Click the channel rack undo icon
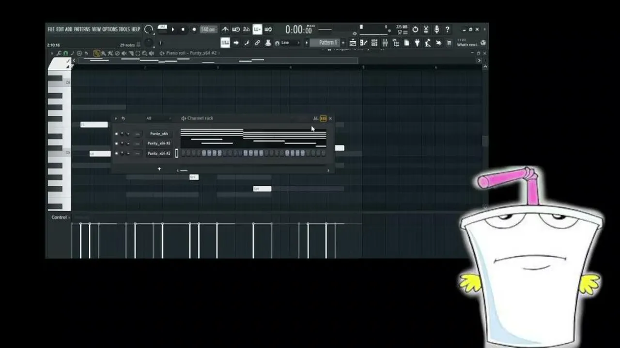 click(123, 118)
